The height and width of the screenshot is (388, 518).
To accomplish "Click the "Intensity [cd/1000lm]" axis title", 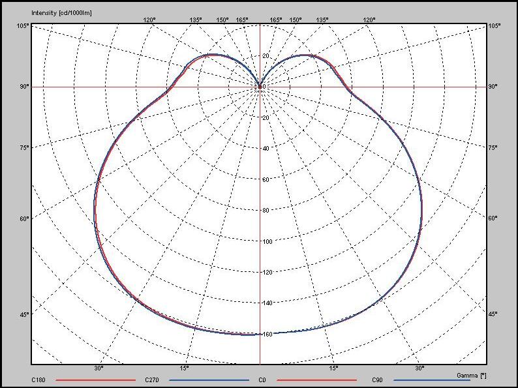I will click(61, 13).
